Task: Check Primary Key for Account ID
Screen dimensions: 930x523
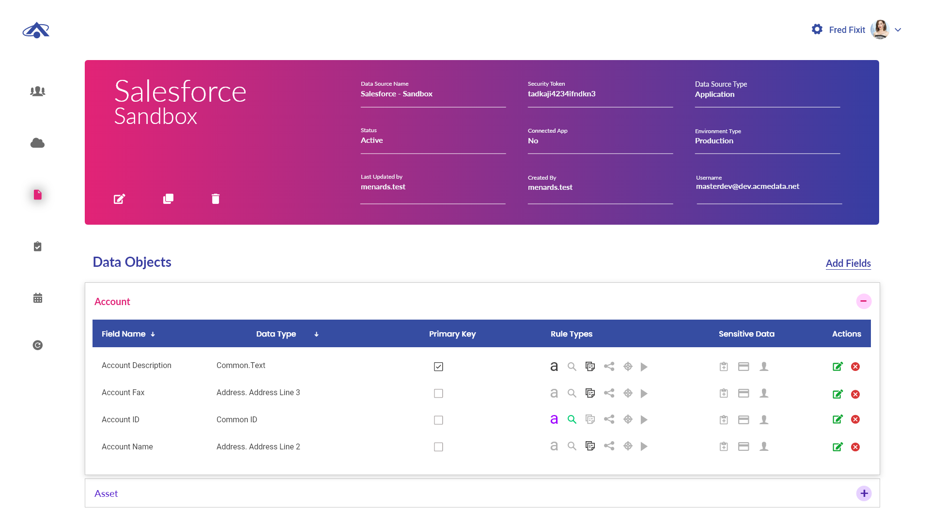Action: (438, 420)
